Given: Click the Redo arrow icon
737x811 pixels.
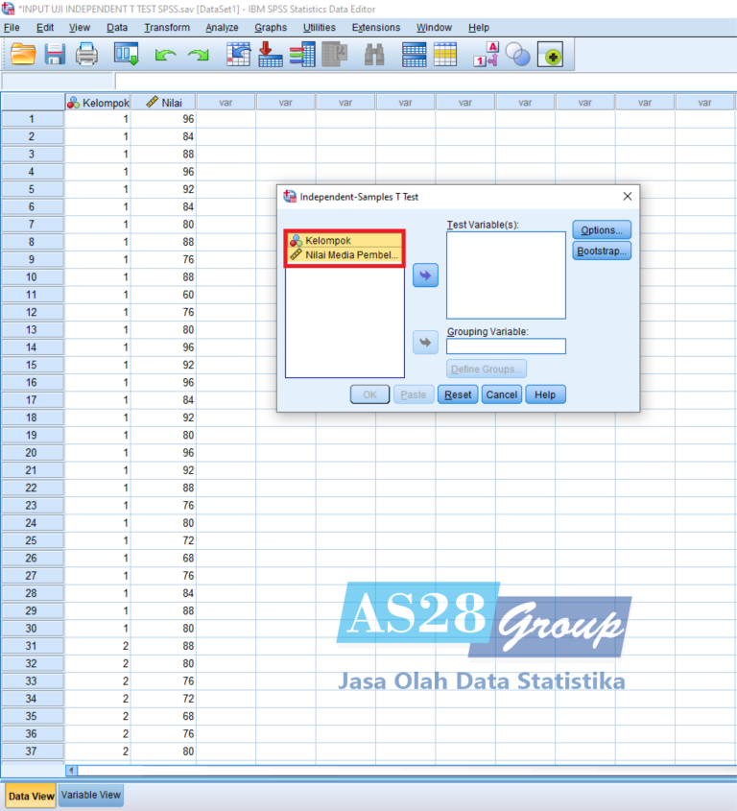Looking at the screenshot, I should (198, 56).
